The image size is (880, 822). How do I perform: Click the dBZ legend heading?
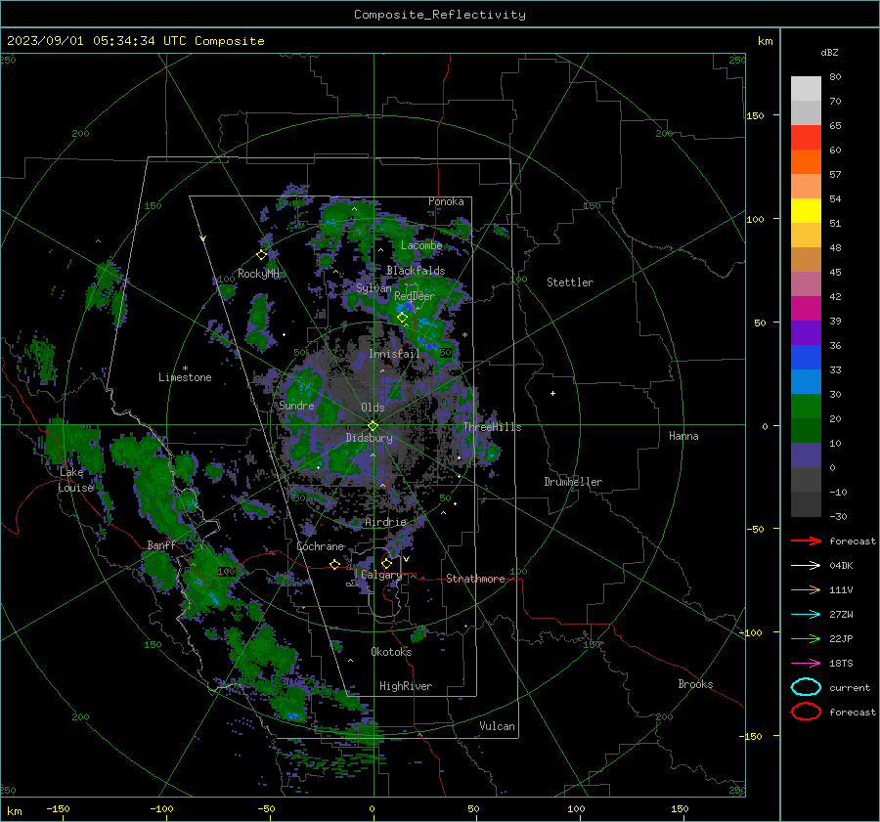[829, 52]
